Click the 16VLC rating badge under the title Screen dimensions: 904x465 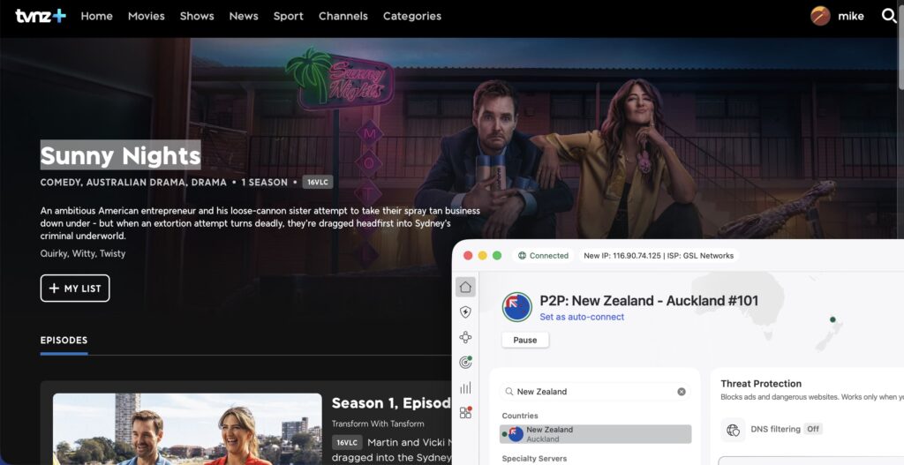coord(318,183)
